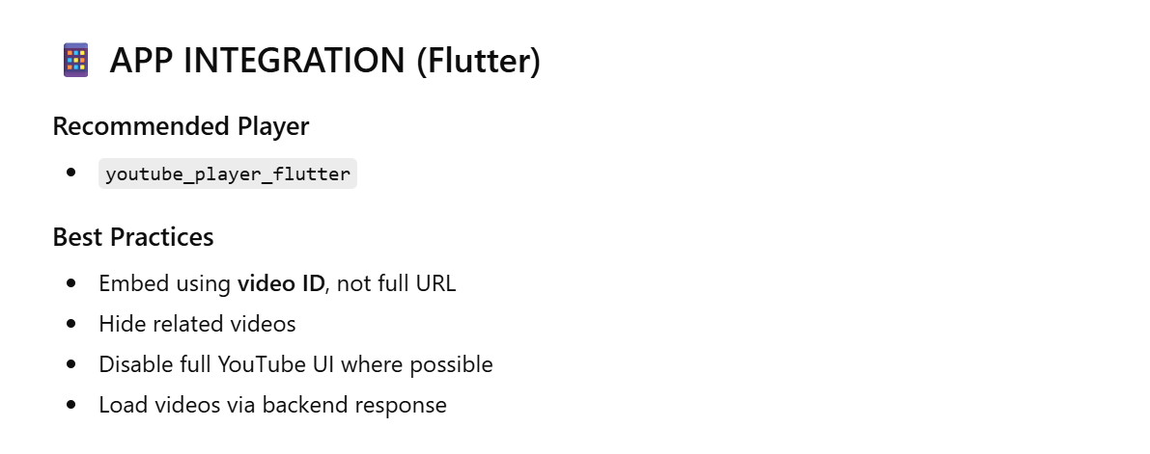Click the bold "video ID" text
Viewport: 1150px width, 454px height.
281,283
